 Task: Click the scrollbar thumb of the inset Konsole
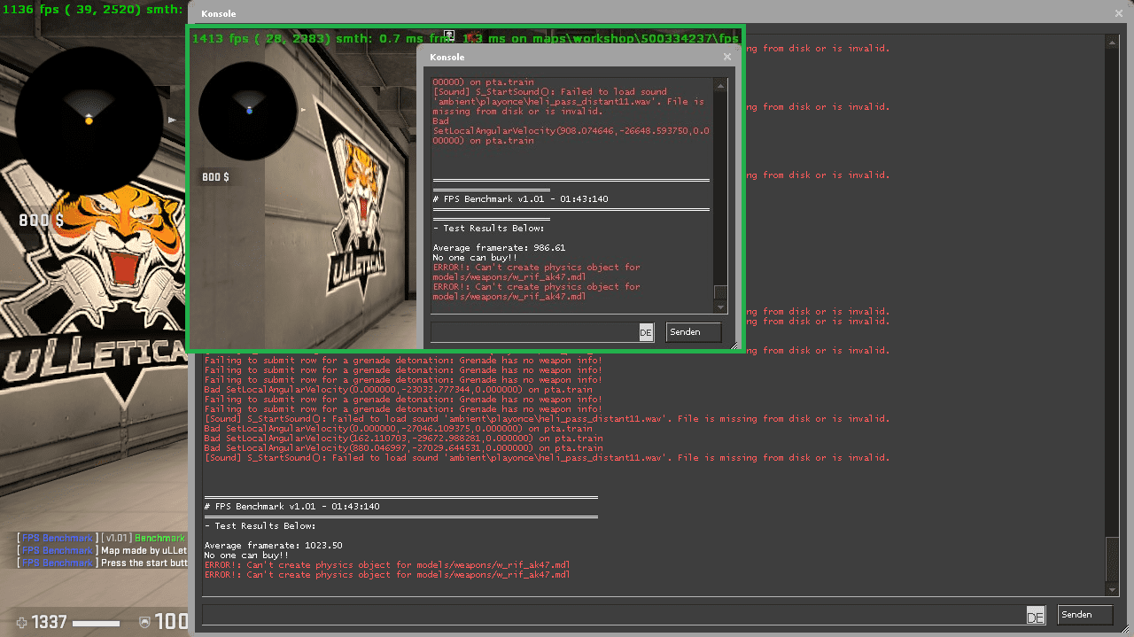721,293
